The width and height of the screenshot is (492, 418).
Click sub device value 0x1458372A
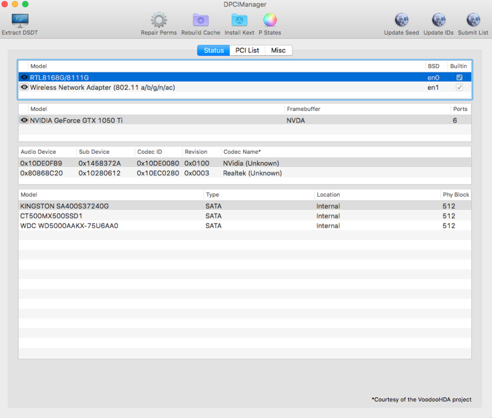pyautogui.click(x=99, y=163)
